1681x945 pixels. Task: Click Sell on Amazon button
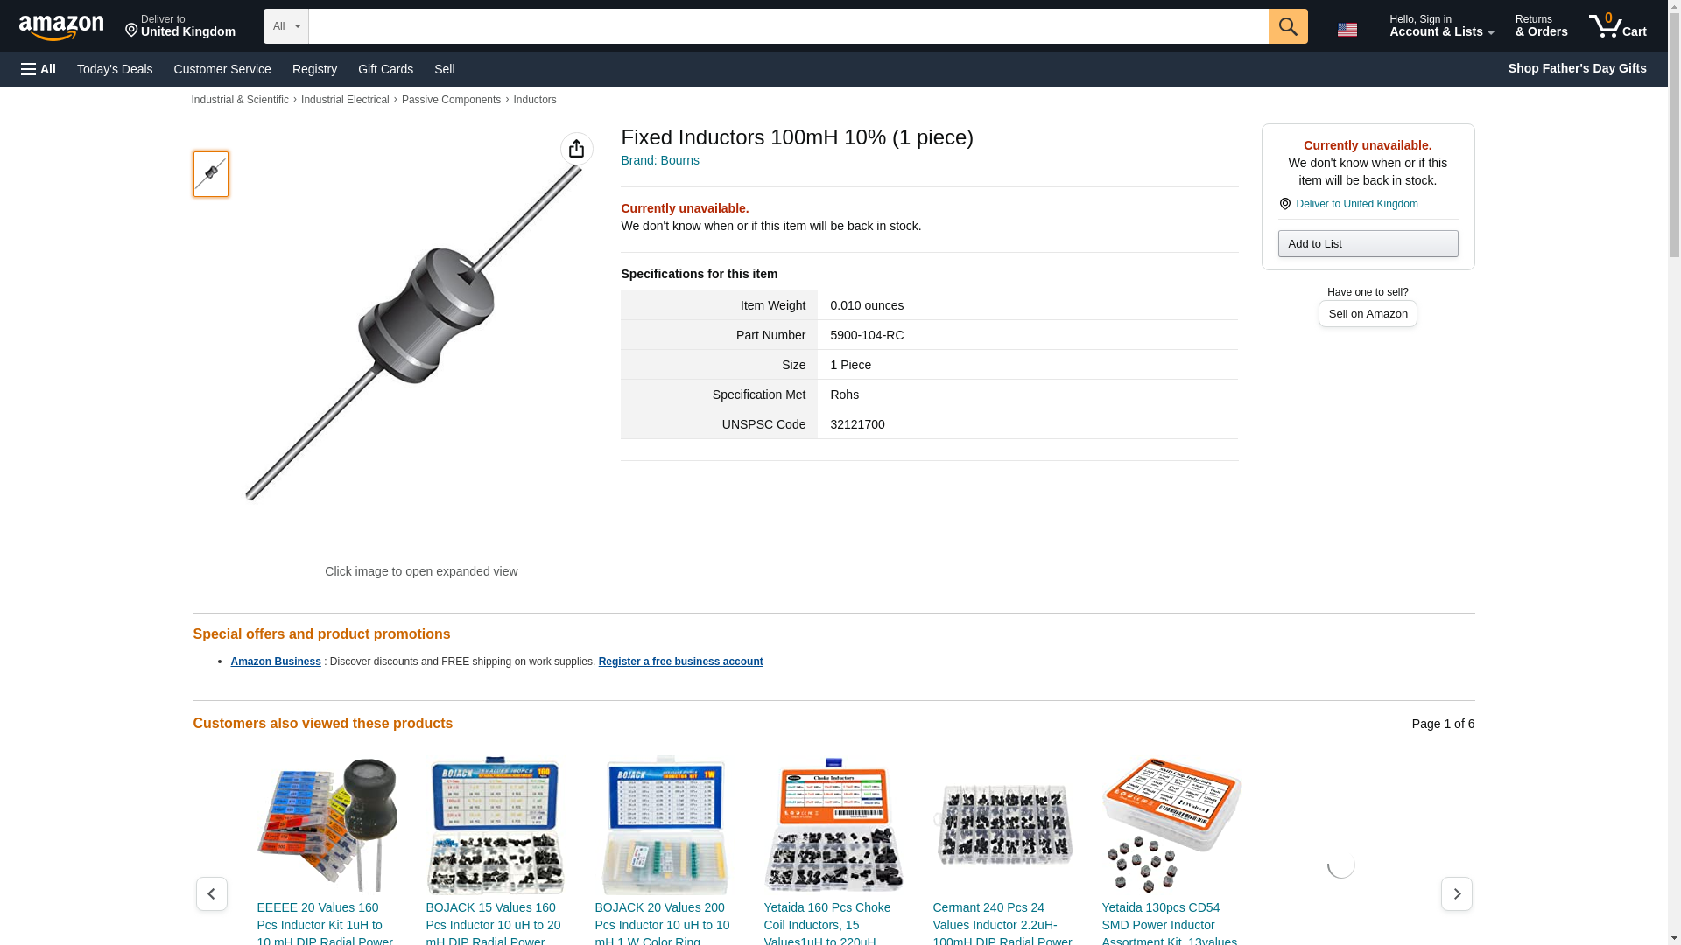[x=1368, y=313]
